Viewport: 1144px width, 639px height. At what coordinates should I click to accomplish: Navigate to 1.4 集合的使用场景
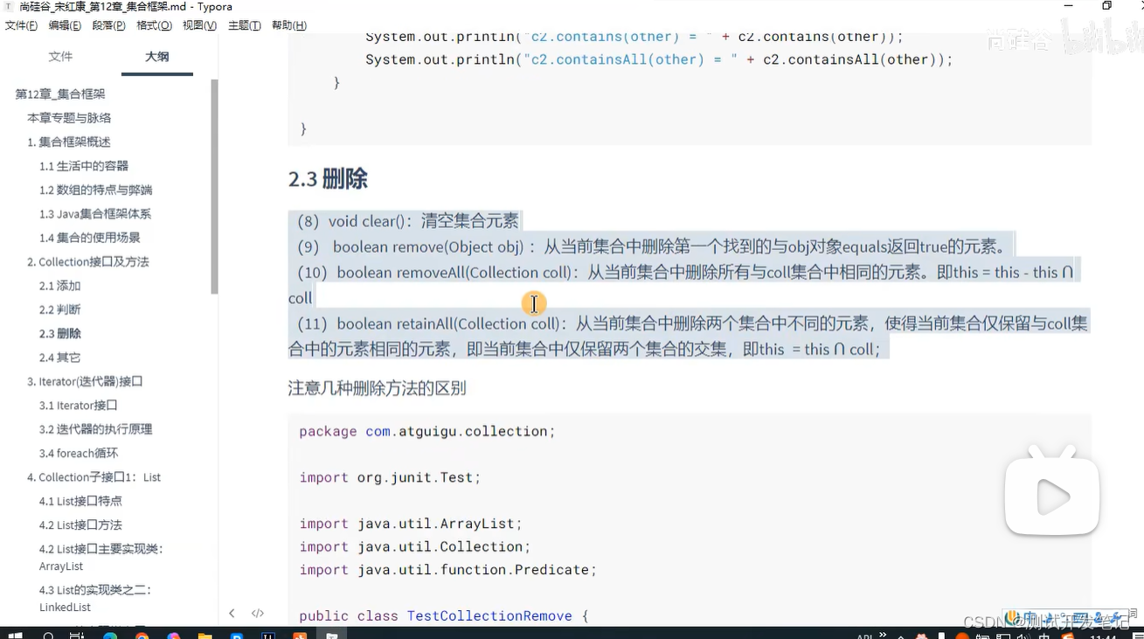pyautogui.click(x=90, y=238)
